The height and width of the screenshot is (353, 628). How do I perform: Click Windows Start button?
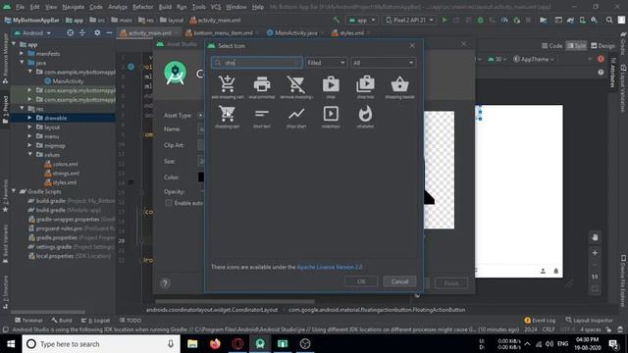(11, 344)
